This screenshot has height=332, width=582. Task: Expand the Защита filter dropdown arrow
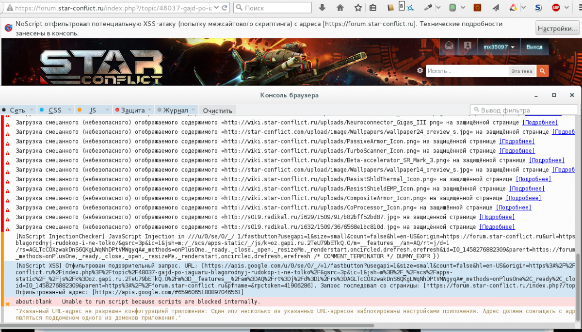pos(149,110)
